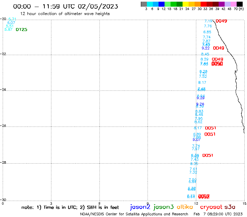
Task: Click the 12 longitude axis label
Action: [x=196, y=204]
